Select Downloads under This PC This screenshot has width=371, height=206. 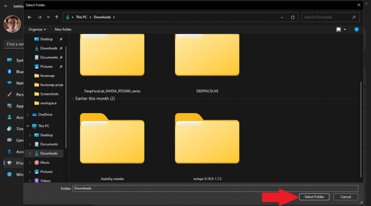[x=49, y=154]
